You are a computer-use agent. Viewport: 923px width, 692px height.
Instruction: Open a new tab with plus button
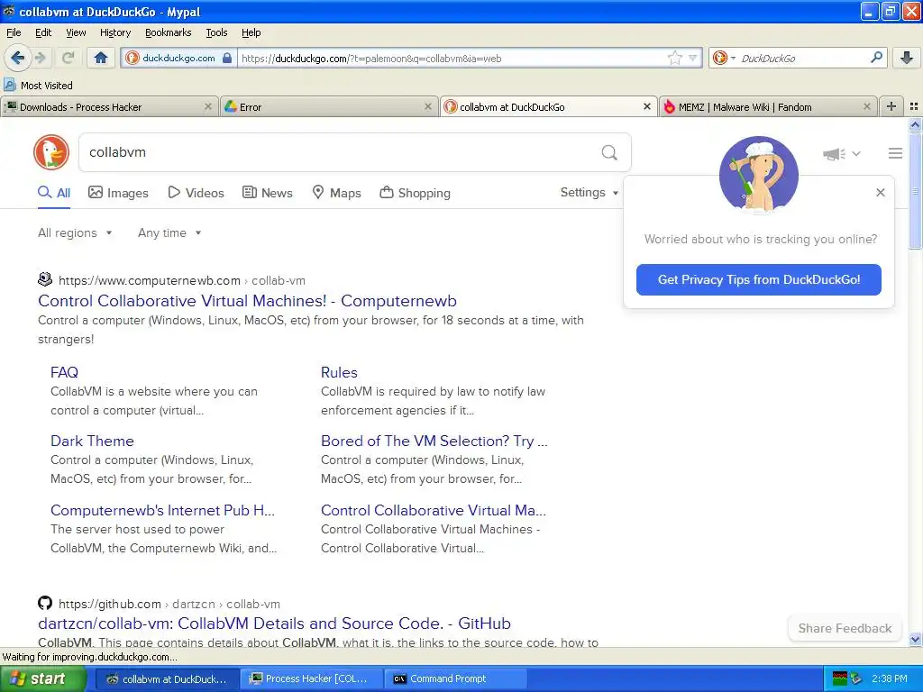point(891,106)
